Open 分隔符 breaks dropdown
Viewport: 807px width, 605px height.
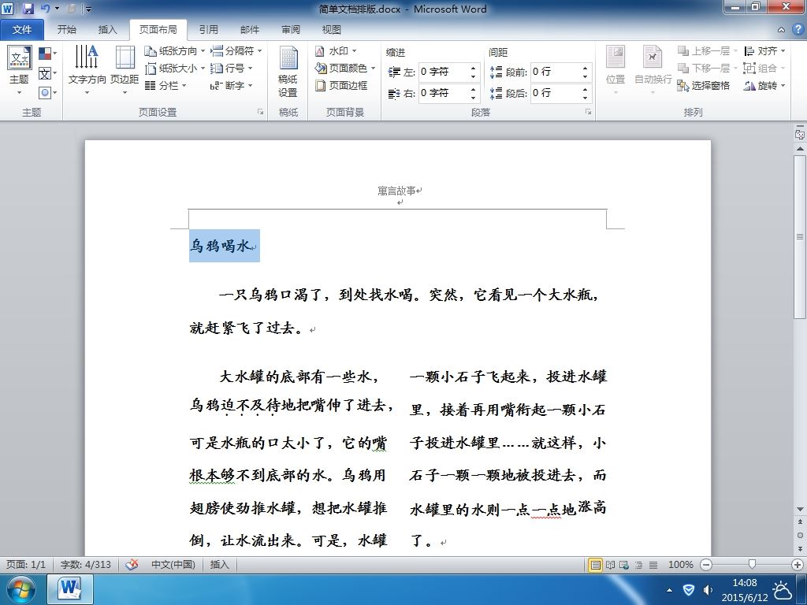pos(236,51)
